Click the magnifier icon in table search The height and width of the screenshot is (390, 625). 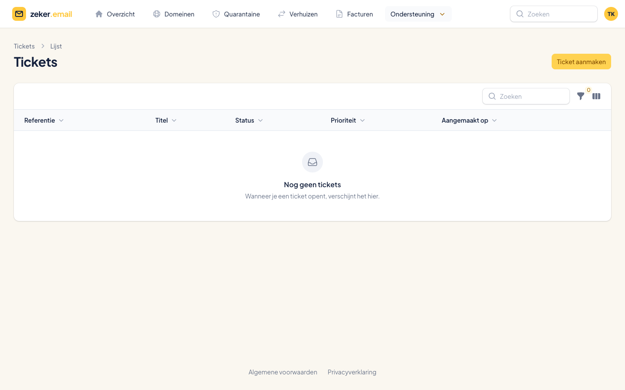(x=492, y=96)
